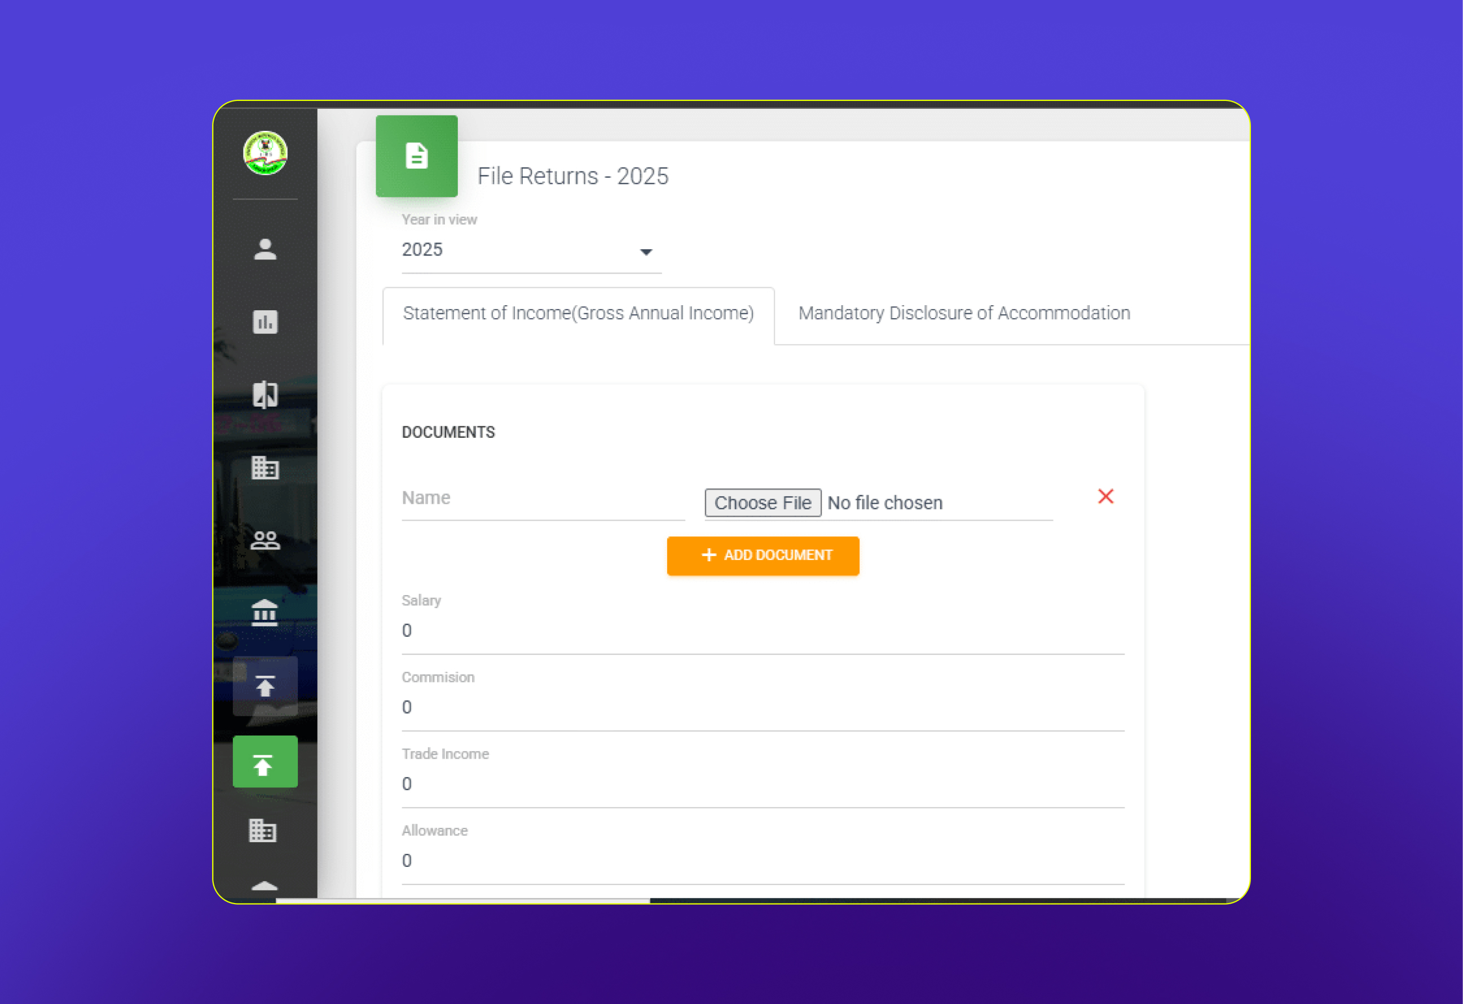The image size is (1463, 1004).
Task: Click the Choose File button
Action: 763,503
